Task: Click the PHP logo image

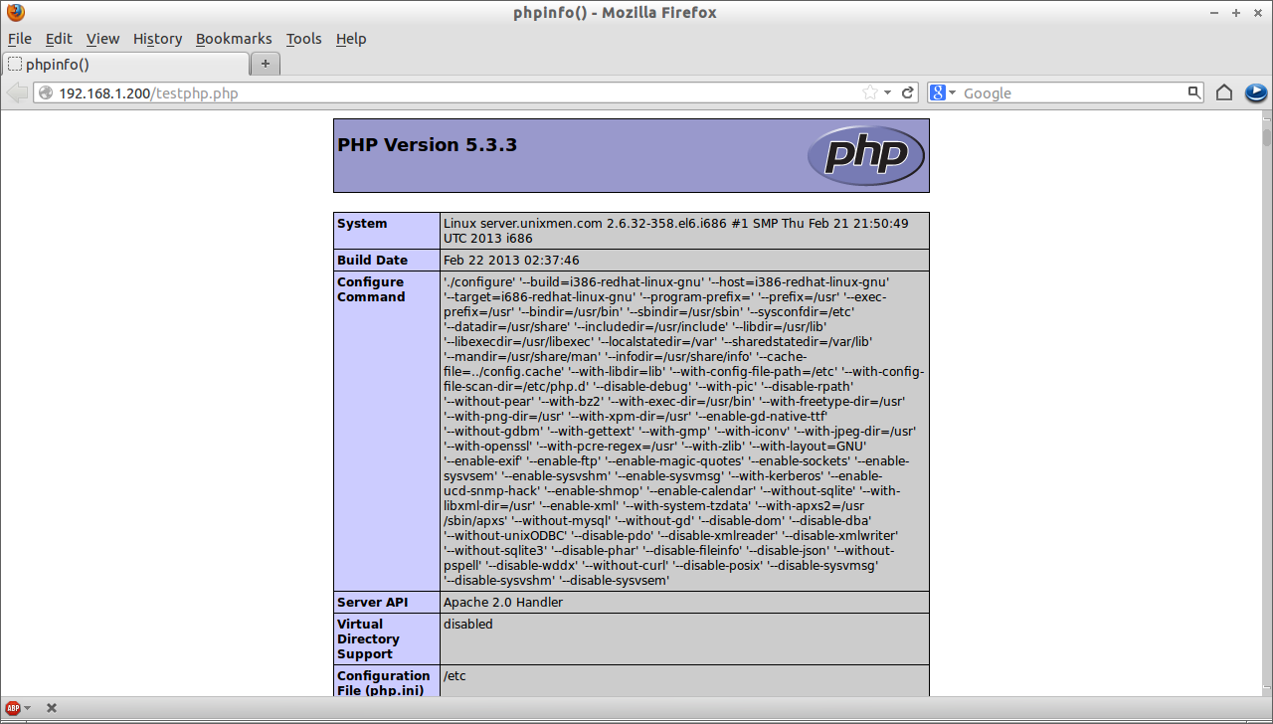Action: coord(865,155)
